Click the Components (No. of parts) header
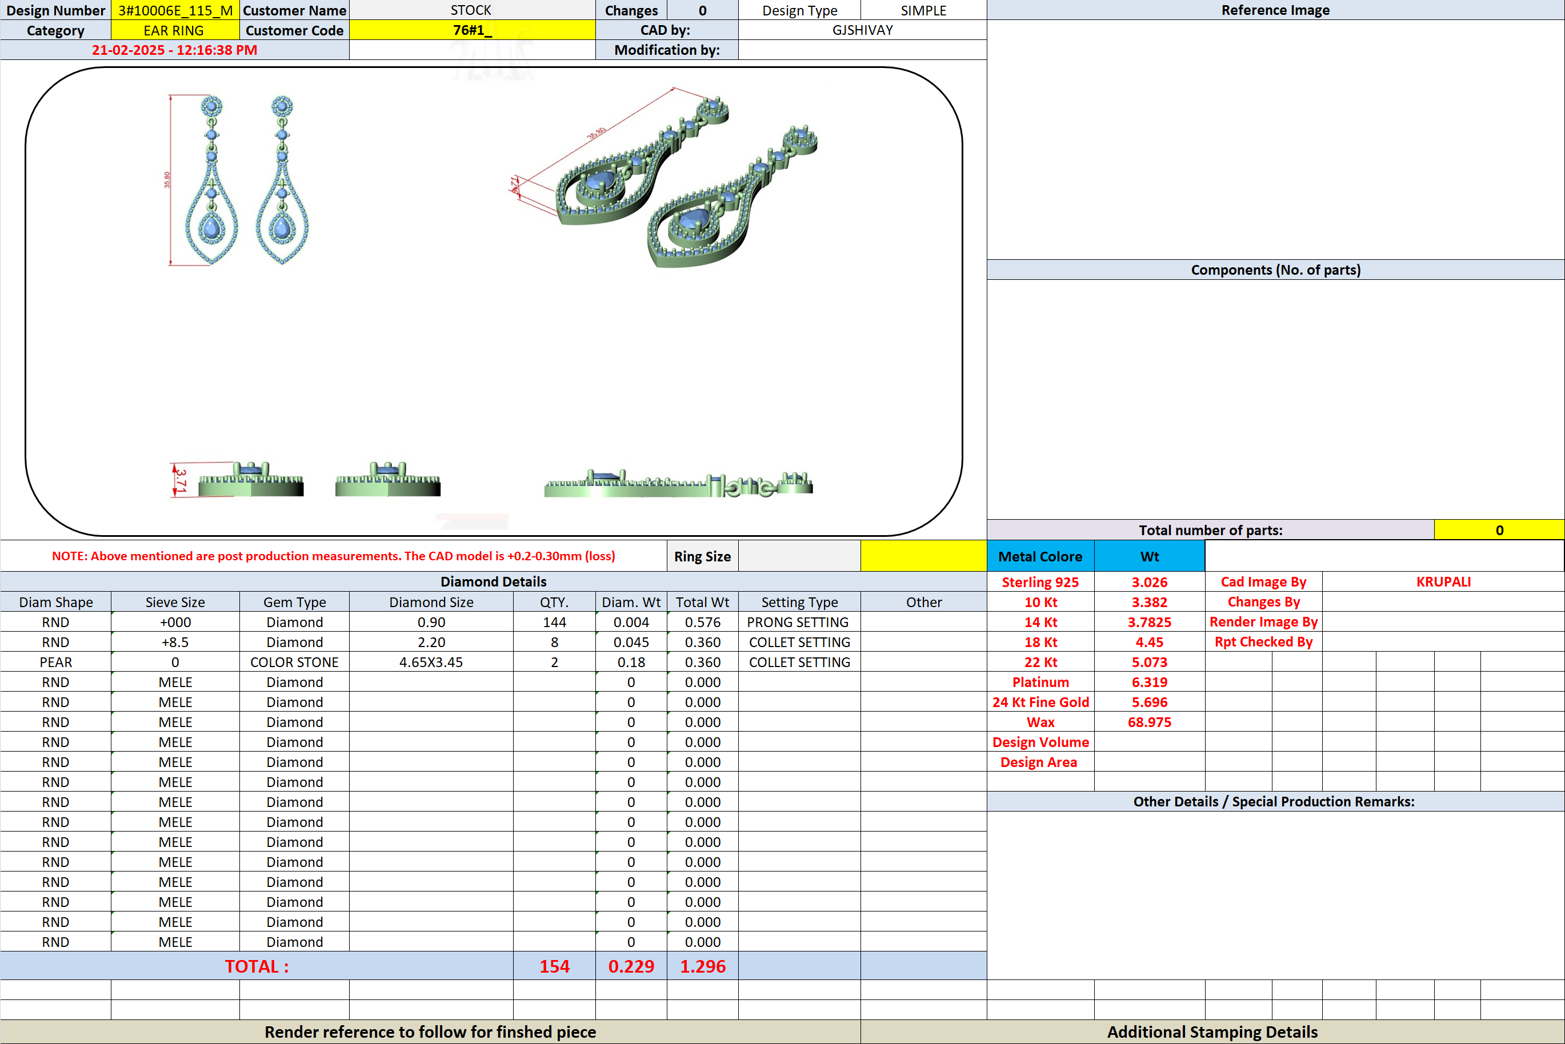 pyautogui.click(x=1275, y=270)
